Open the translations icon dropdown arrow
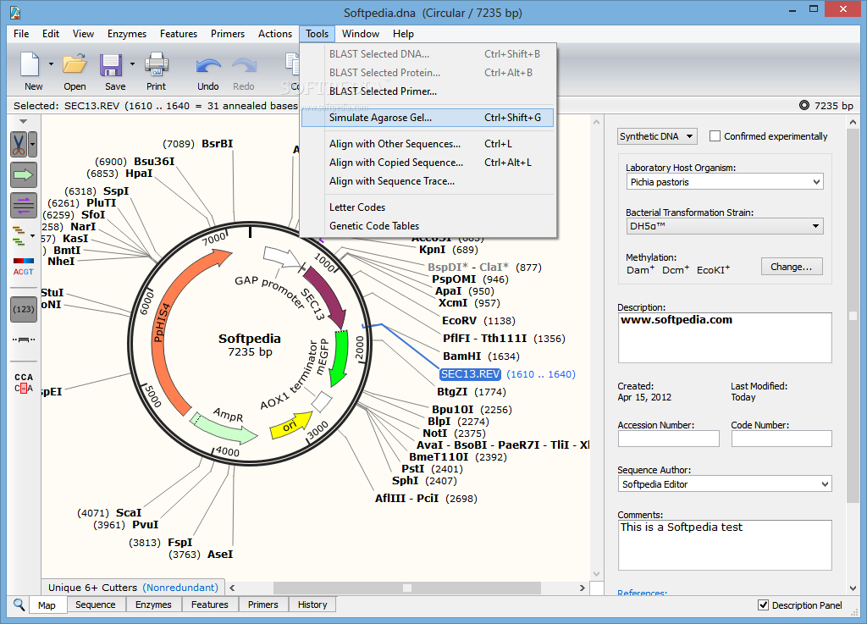Viewport: 867px width, 624px height. 33,236
